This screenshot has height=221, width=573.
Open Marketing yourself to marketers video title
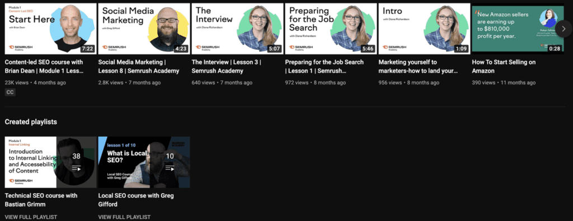(x=419, y=66)
